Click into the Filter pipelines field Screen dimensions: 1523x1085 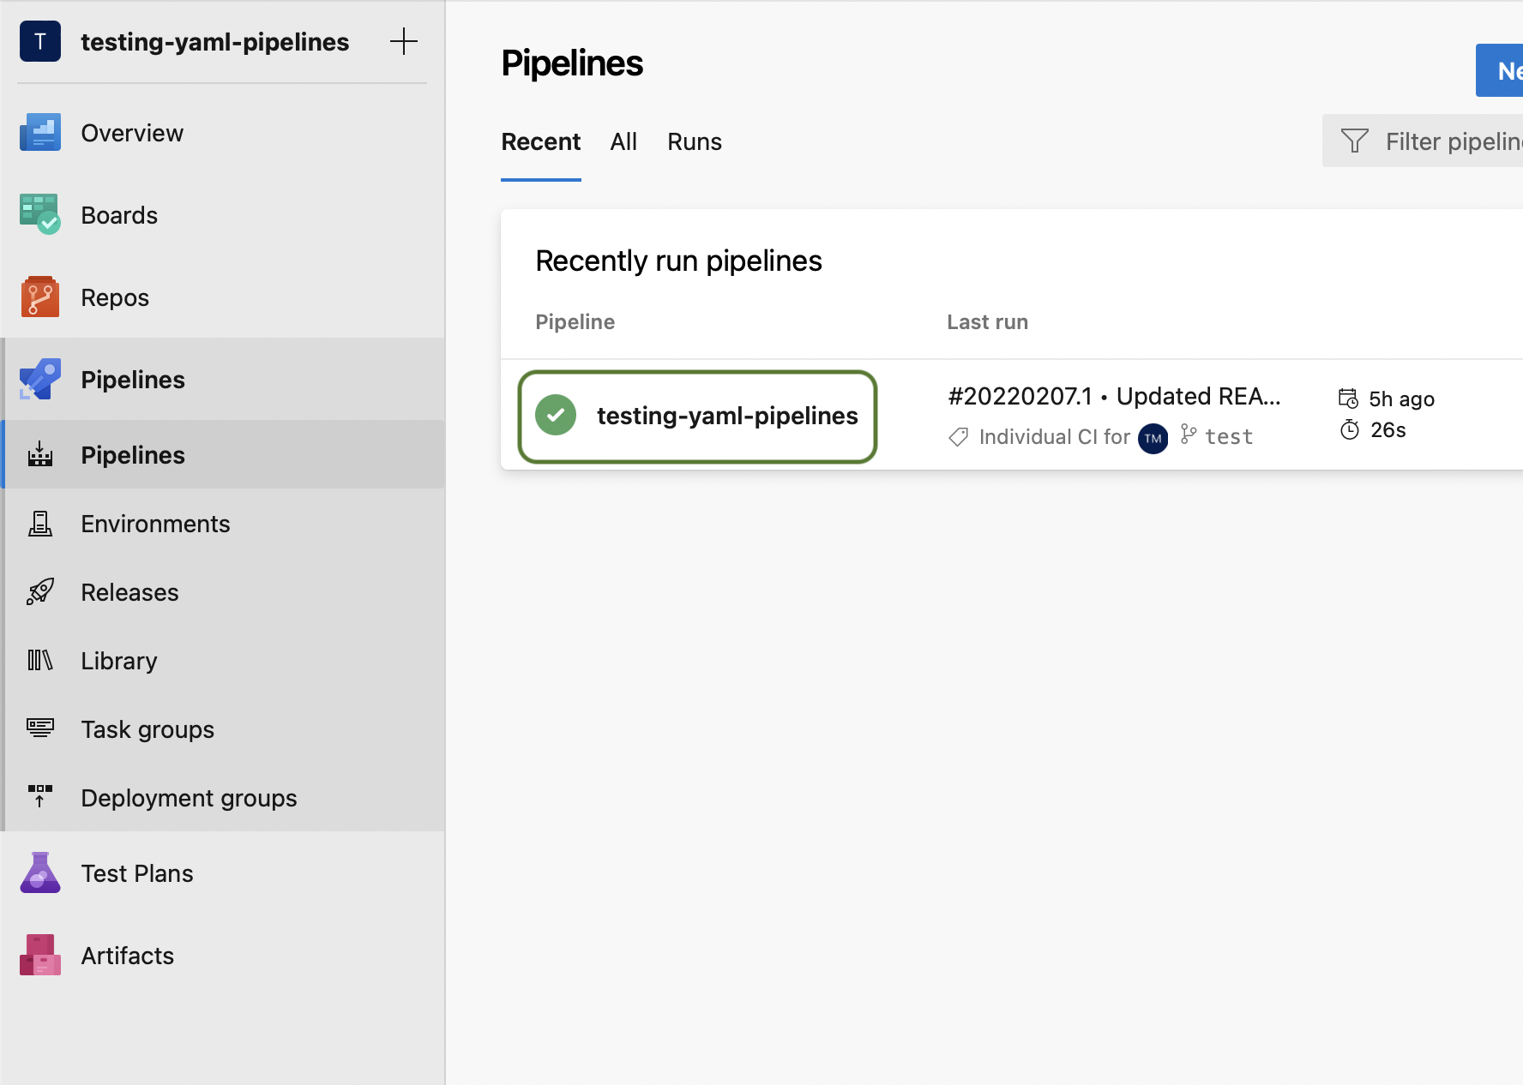(x=1449, y=141)
